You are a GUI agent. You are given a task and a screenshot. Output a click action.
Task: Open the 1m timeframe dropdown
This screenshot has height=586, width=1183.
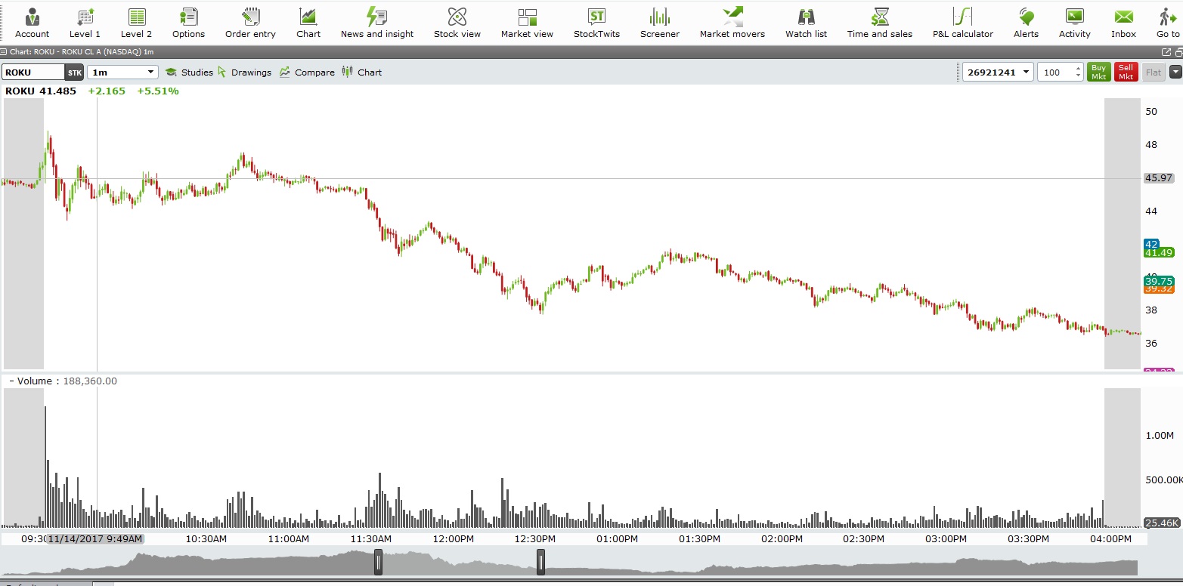coord(122,72)
